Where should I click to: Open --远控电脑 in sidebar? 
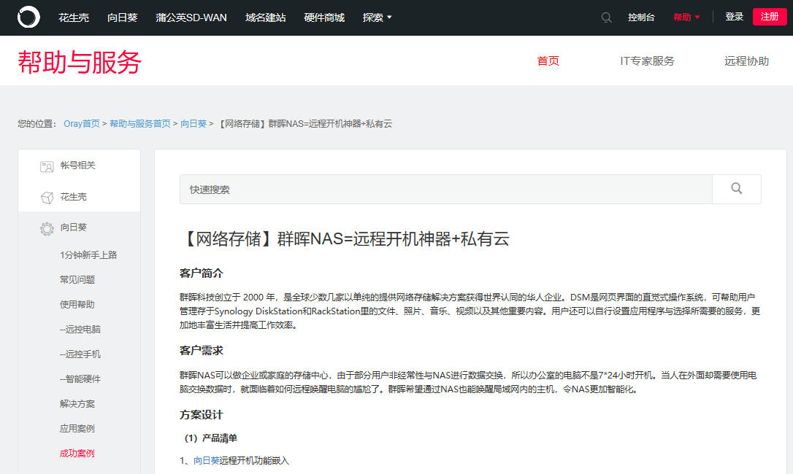pyautogui.click(x=80, y=330)
